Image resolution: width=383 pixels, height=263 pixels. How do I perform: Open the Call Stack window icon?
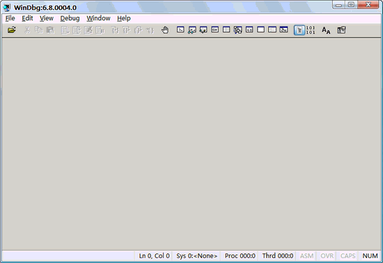[237, 30]
